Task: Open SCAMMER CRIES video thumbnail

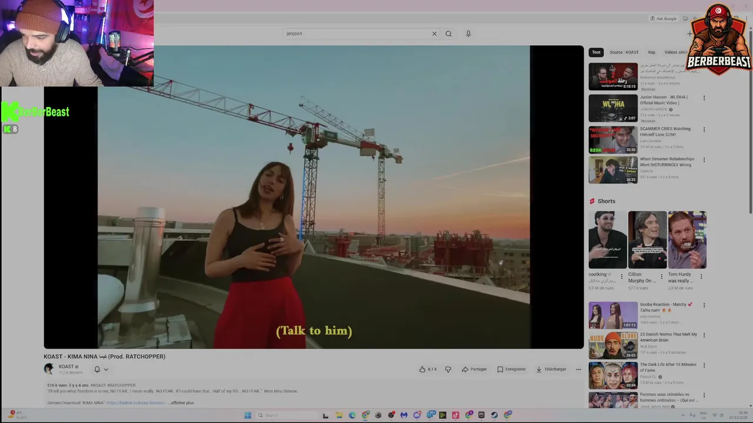Action: (x=613, y=140)
